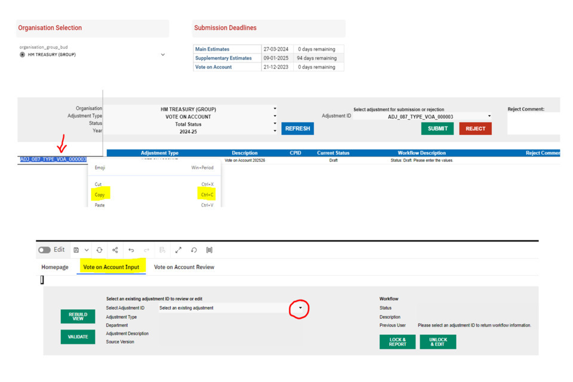
Task: Click the reset icon next to the expand icon
Action: tap(194, 250)
